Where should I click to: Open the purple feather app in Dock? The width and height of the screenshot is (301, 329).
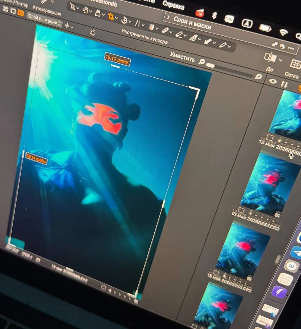279,291
